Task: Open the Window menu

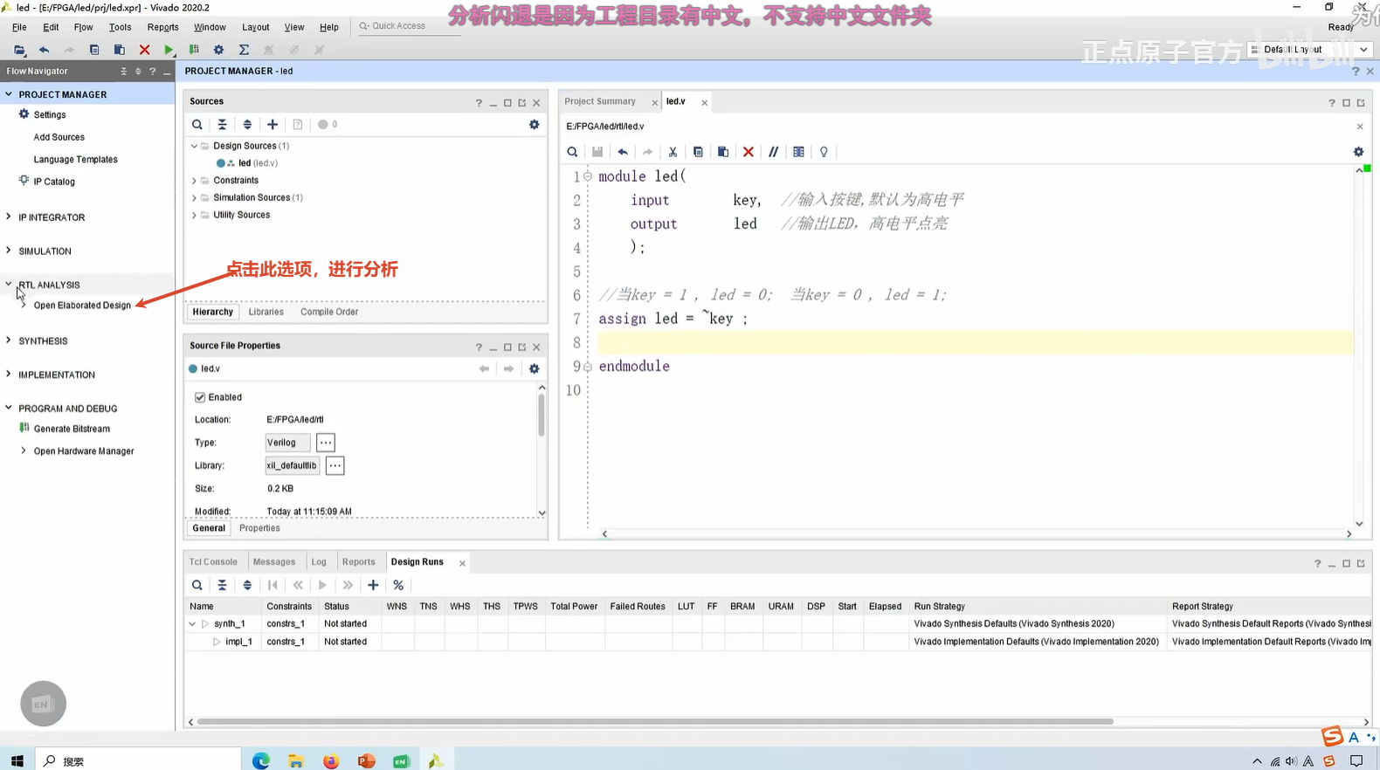Action: pyautogui.click(x=210, y=27)
